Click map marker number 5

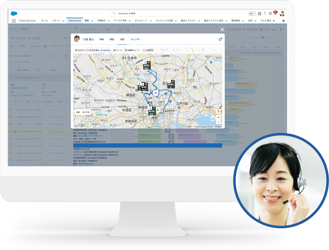[x=144, y=87]
